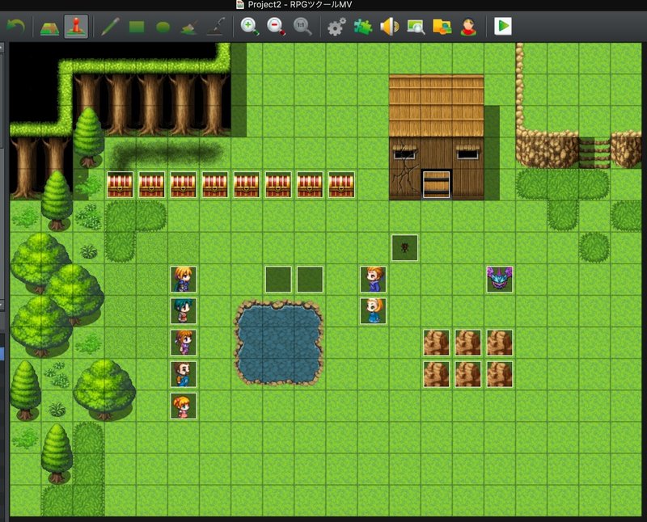The width and height of the screenshot is (647, 522).
Task: Select the house door event tile
Action: point(436,184)
